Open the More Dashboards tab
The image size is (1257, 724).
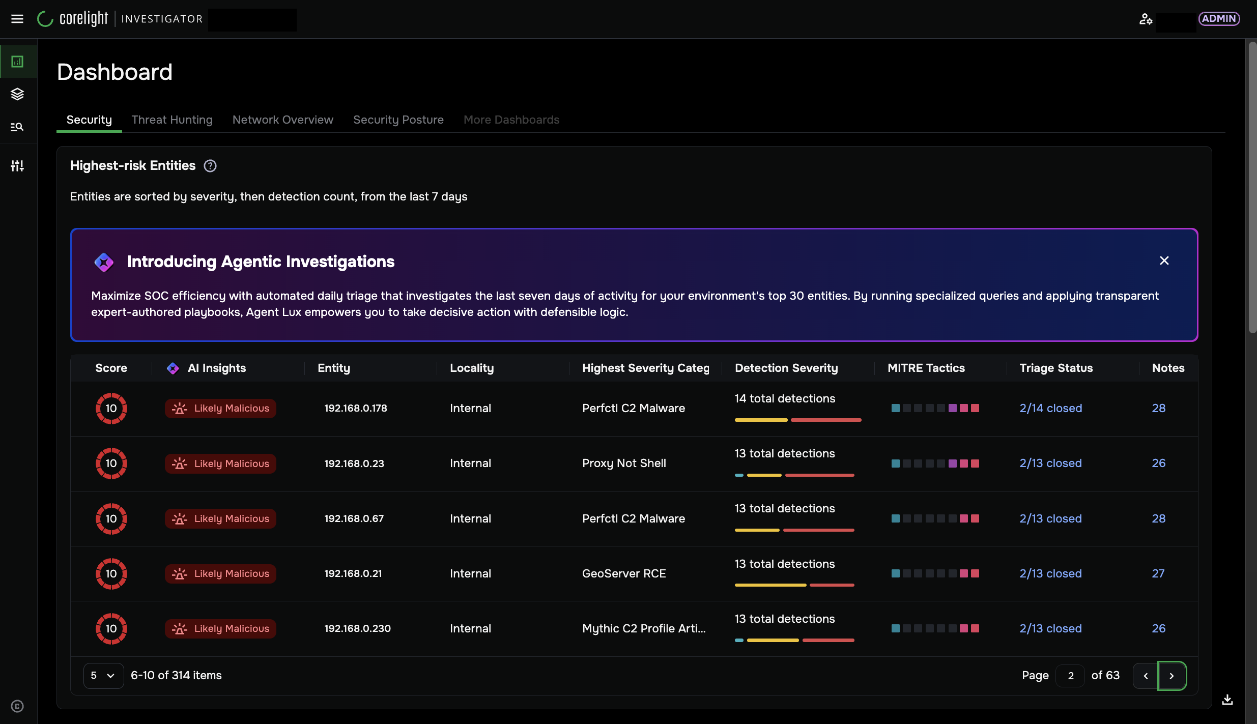pos(511,120)
